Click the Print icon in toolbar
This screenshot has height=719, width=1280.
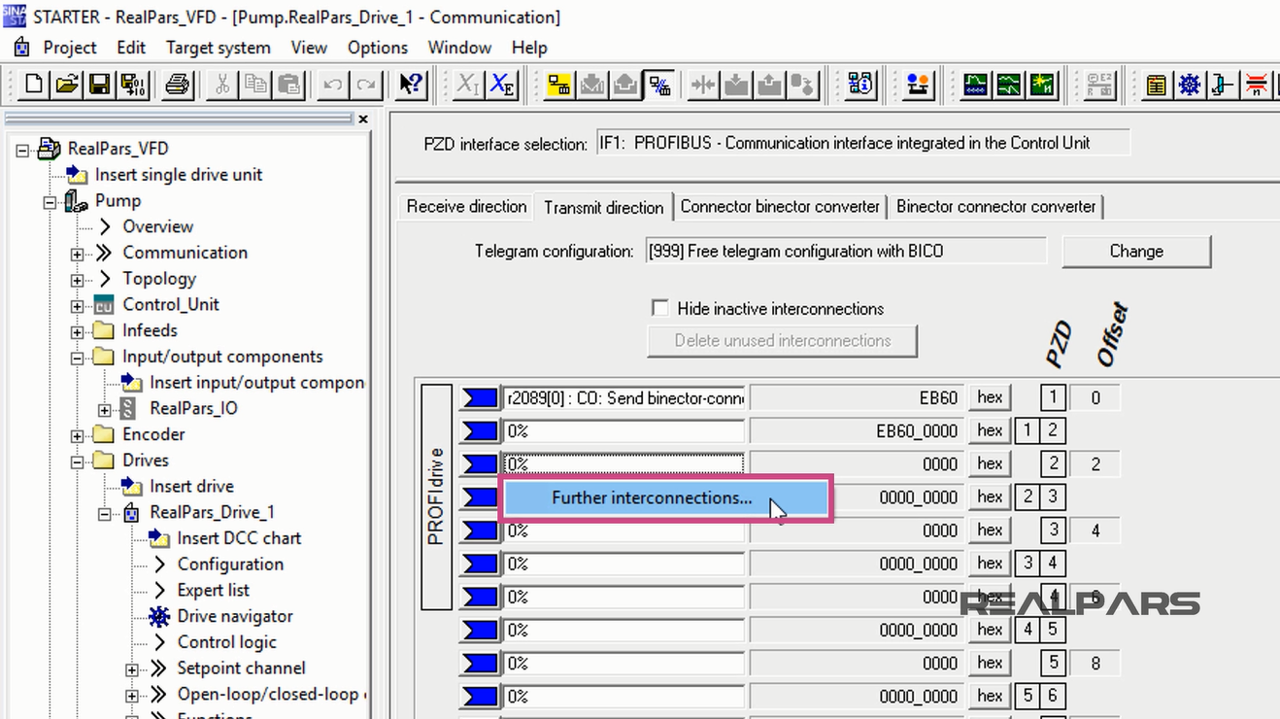point(177,85)
